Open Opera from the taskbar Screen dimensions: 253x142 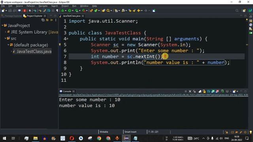(72, 138)
